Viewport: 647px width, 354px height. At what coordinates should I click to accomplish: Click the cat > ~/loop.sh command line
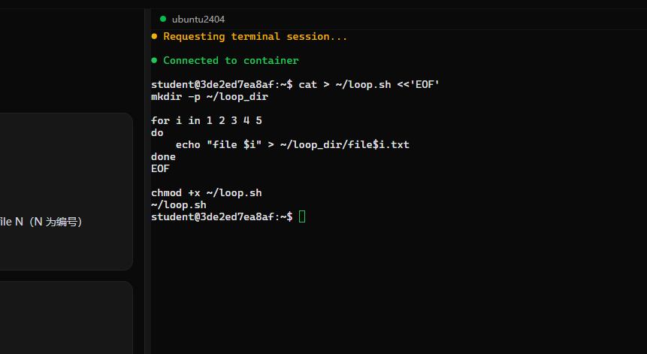pos(295,85)
